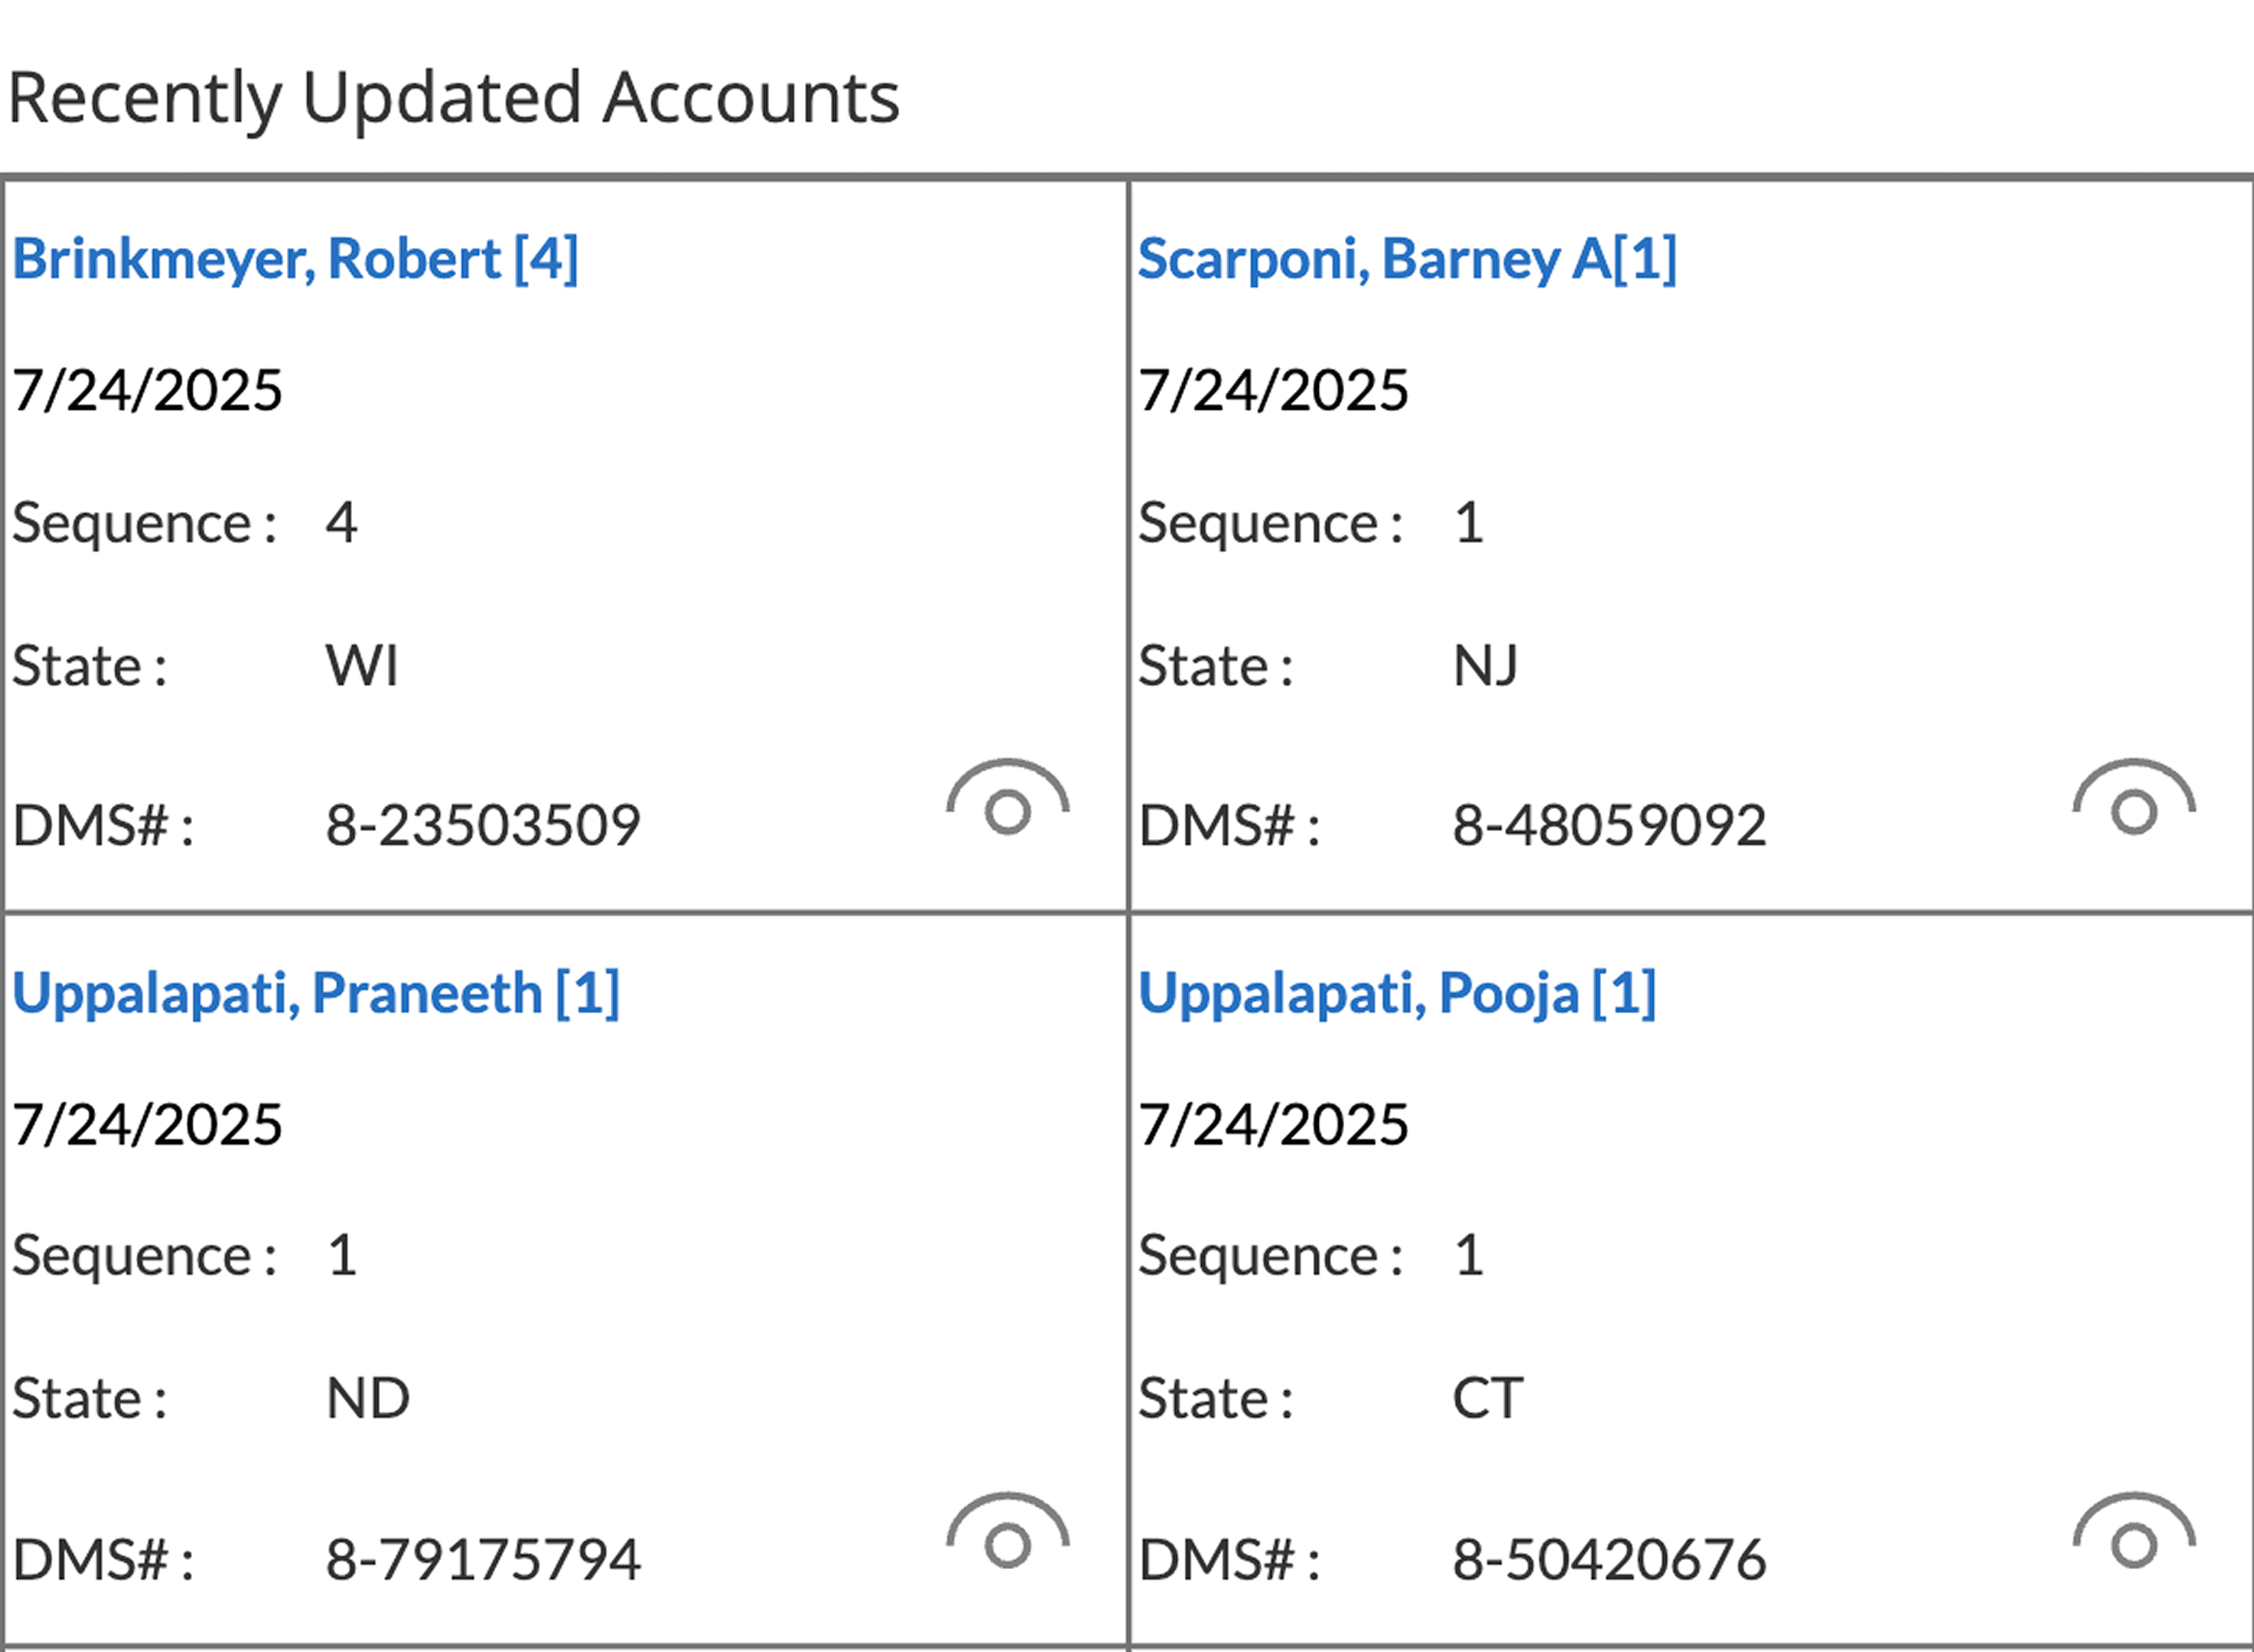Screen dimensions: 2254x1652
Task: Click the Recently Updated Accounts heading
Action: click(x=454, y=98)
